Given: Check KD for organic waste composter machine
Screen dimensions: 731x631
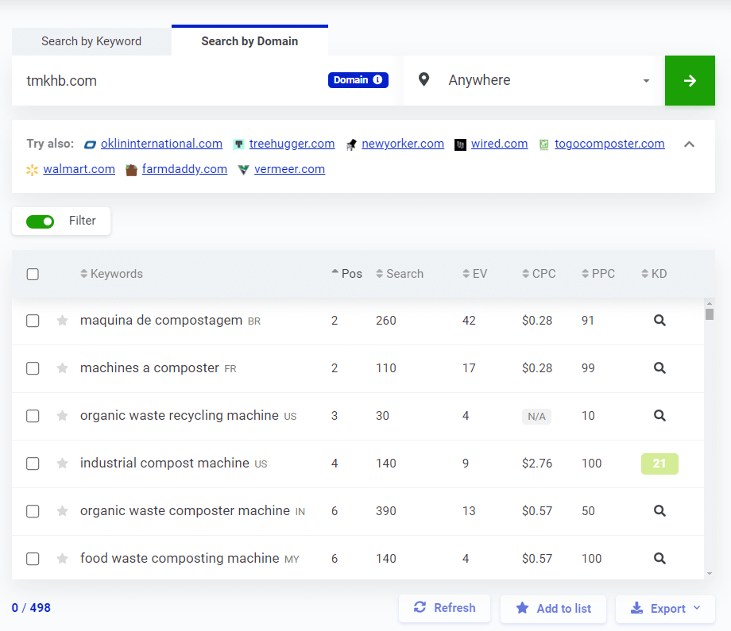Looking at the screenshot, I should click(x=659, y=511).
